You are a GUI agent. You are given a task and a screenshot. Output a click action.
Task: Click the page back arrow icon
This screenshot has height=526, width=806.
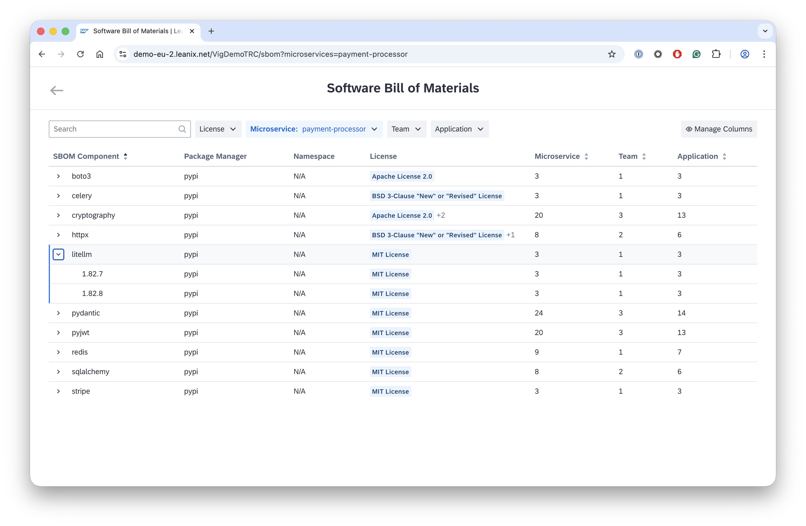click(x=57, y=90)
